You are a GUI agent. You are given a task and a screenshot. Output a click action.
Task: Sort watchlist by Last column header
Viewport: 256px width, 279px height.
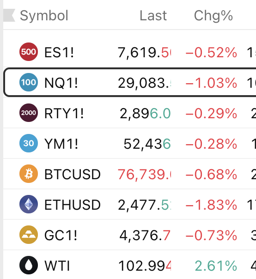point(153,16)
